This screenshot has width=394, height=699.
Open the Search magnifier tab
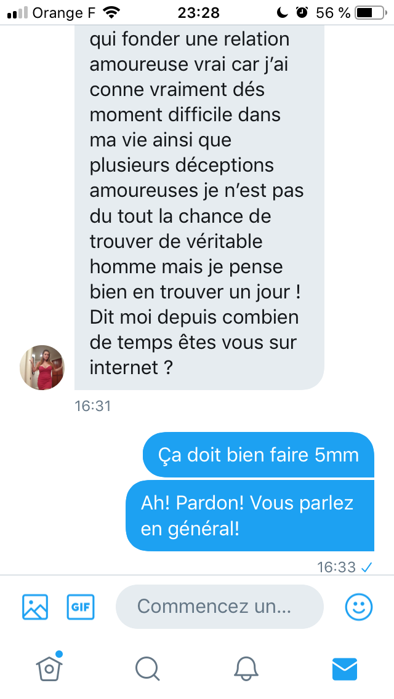coord(147,669)
